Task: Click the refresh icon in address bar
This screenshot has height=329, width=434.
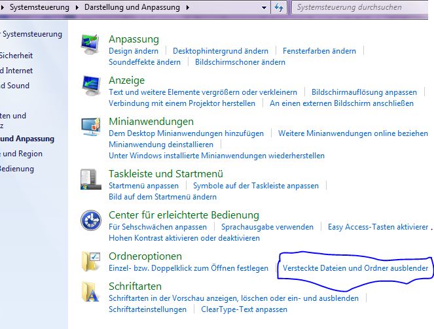Action: [x=279, y=7]
